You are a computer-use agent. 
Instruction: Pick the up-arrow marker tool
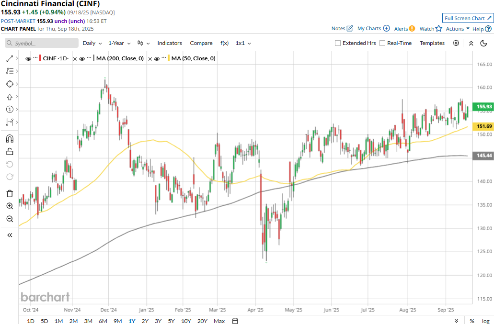(10, 97)
